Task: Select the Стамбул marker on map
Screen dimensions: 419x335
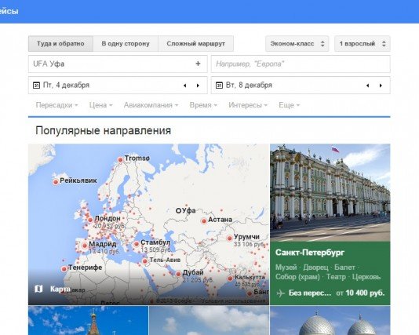Action: click(137, 244)
